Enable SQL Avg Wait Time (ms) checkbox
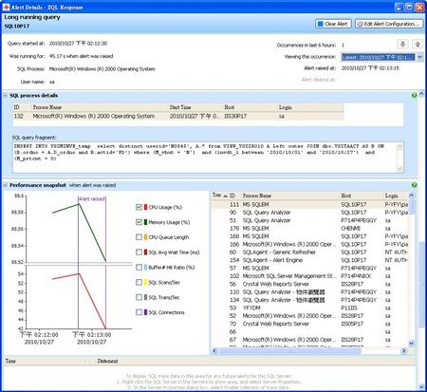The height and width of the screenshot is (392, 427). (139, 252)
